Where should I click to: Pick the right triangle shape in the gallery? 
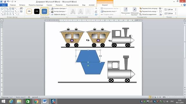tap(8, 9)
